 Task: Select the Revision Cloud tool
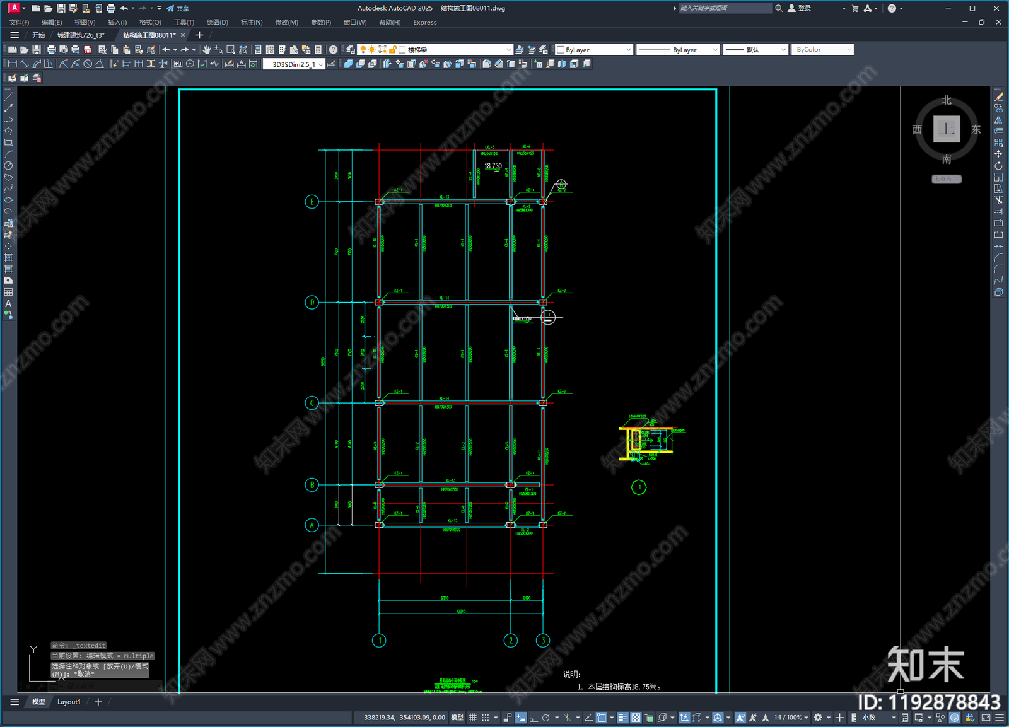coord(8,177)
